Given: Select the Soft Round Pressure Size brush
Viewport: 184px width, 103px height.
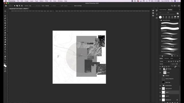Looking at the screenshot, I should pyautogui.click(x=170, y=34).
